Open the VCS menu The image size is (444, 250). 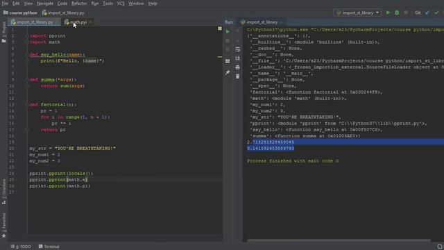[x=121, y=3]
